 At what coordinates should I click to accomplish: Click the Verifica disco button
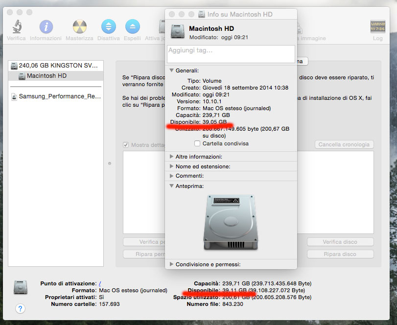click(x=340, y=242)
